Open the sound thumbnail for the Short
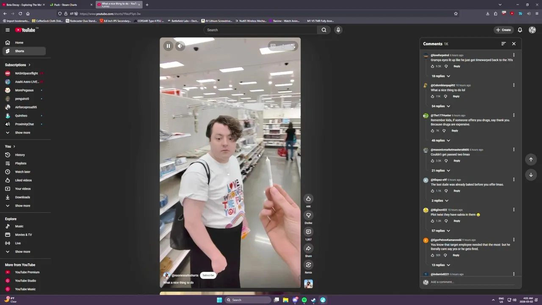The image size is (542, 305). (308, 284)
